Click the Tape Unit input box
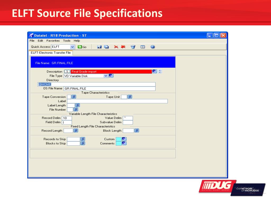The height and width of the screenshot is (203, 271). (124, 97)
